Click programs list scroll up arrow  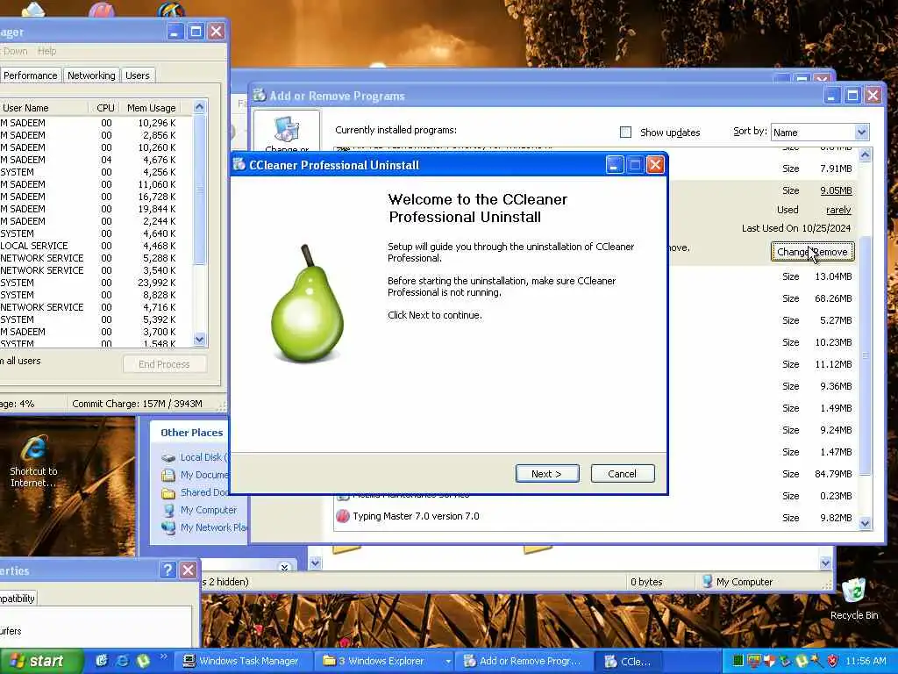[865, 154]
